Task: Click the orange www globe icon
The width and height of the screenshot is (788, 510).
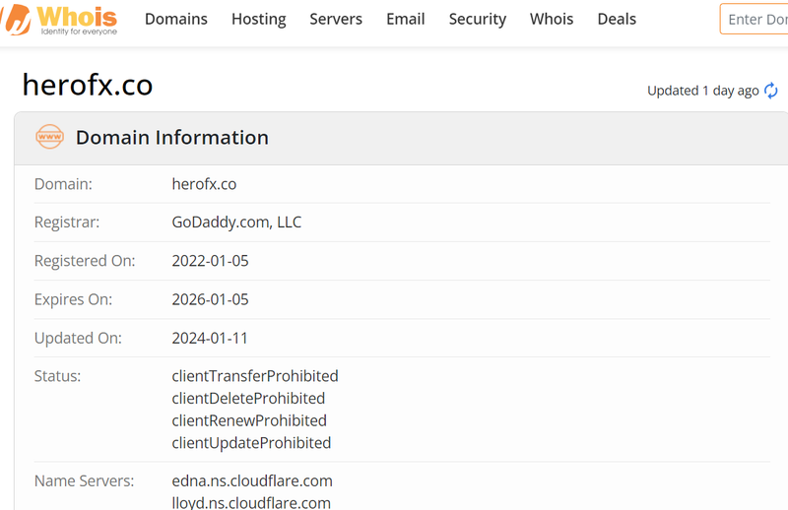Action: [50, 137]
